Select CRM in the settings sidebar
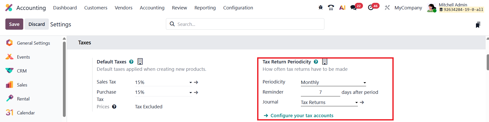The image size is (489, 122). [x=22, y=71]
